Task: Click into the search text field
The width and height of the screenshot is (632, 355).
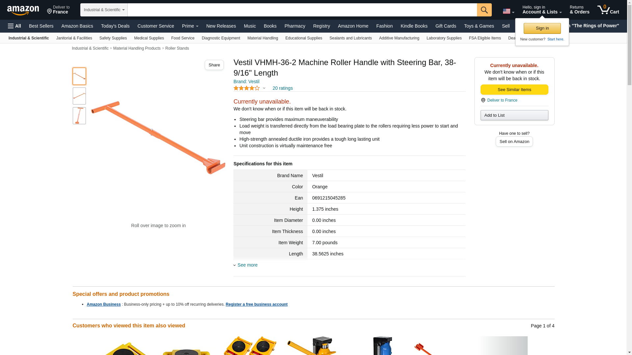Action: [x=302, y=10]
